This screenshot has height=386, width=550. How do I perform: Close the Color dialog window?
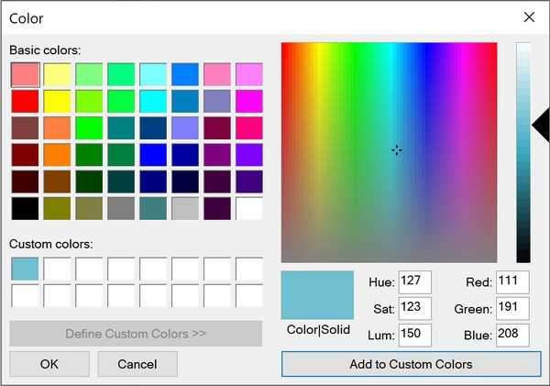[529, 17]
